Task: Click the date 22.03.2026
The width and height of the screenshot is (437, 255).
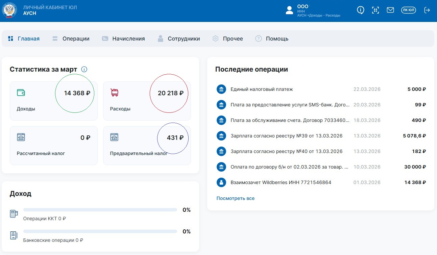Action: tap(367, 89)
